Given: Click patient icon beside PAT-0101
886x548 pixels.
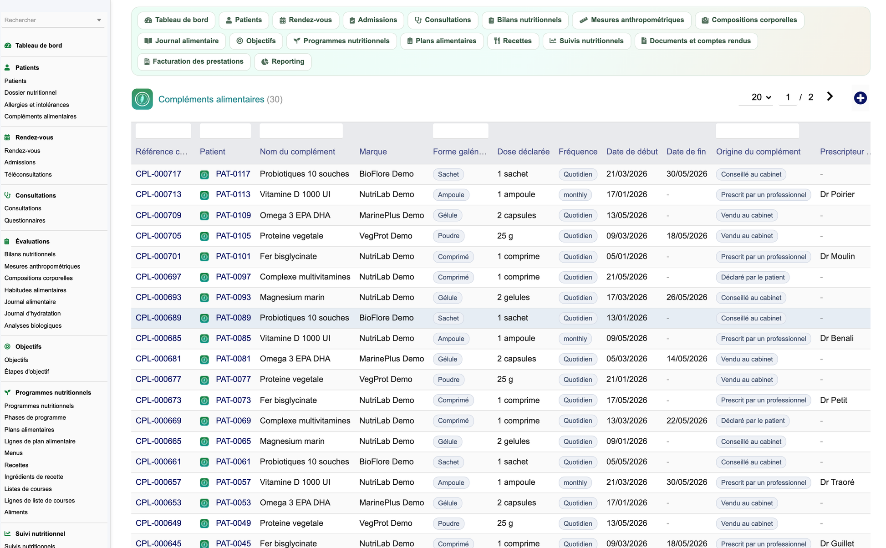Looking at the screenshot, I should [204, 257].
